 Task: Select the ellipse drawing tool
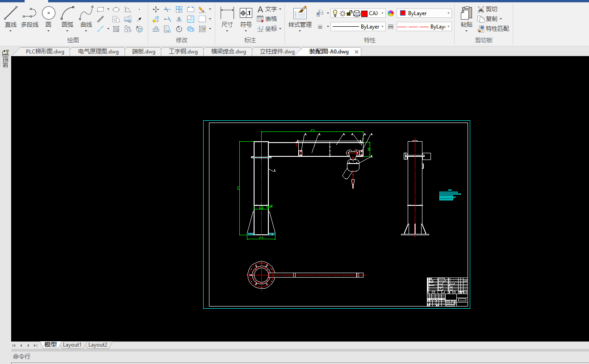(x=116, y=9)
